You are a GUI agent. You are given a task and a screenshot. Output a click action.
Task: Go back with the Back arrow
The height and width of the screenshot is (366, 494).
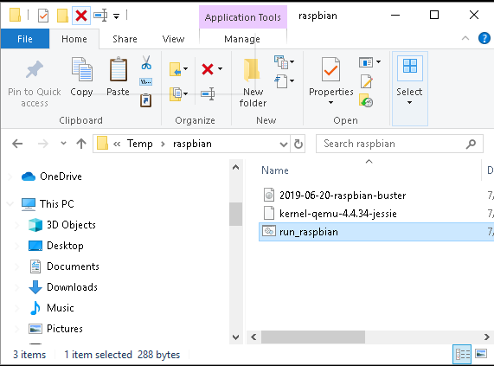(x=17, y=144)
